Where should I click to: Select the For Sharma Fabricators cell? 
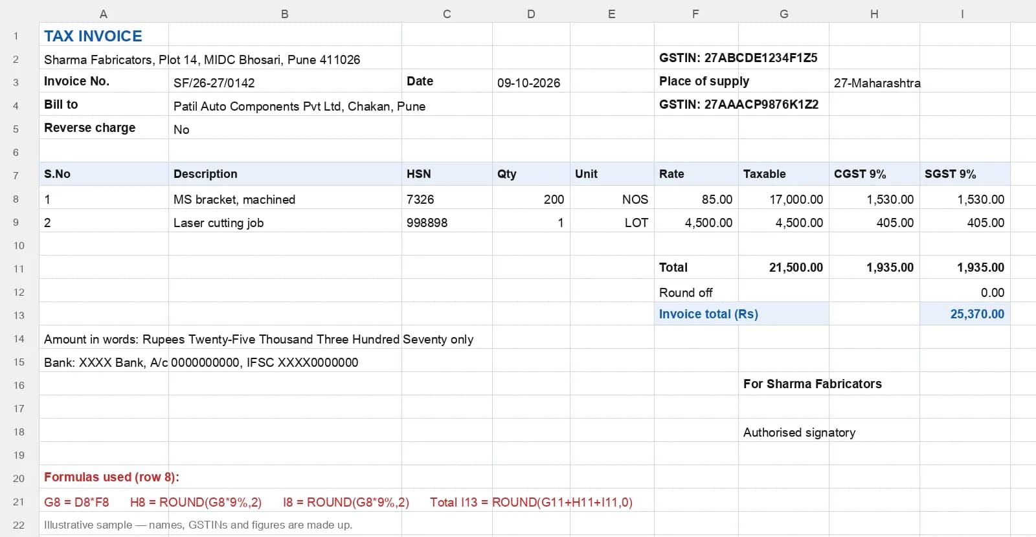coord(812,384)
